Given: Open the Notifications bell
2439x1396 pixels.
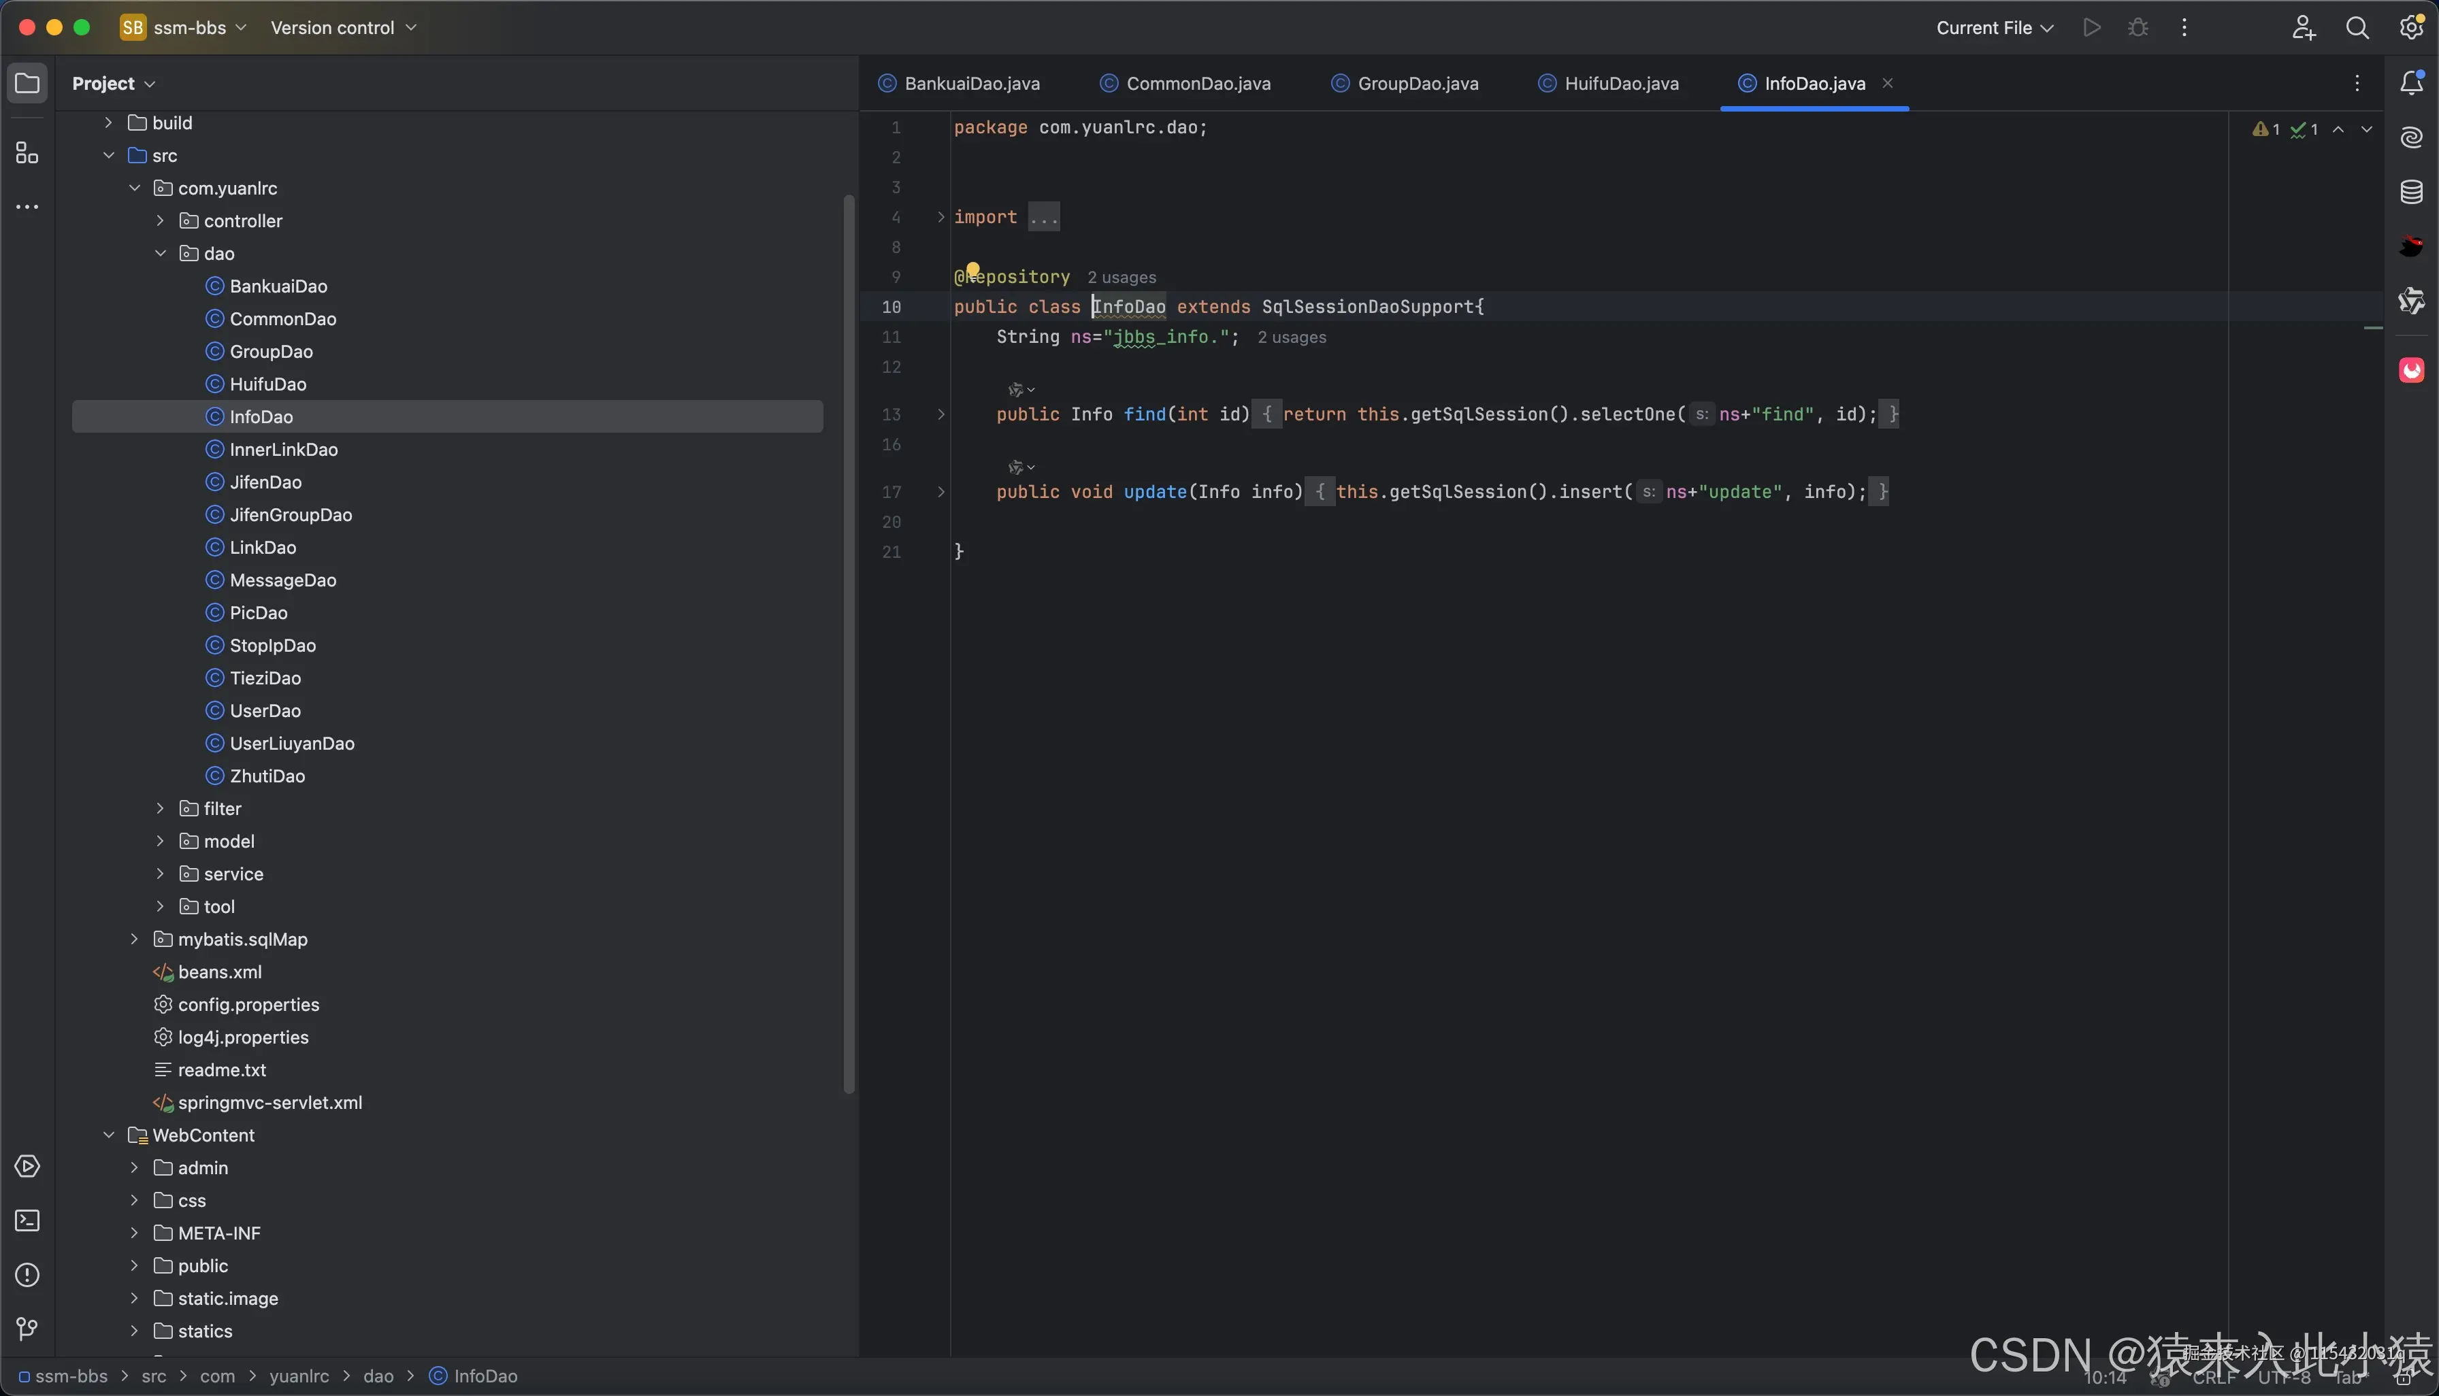Looking at the screenshot, I should click(x=2411, y=84).
